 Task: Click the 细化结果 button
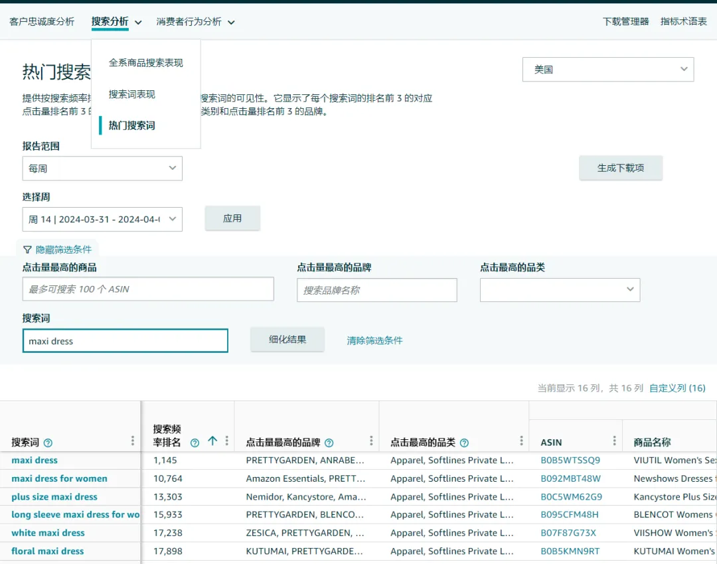coord(287,340)
